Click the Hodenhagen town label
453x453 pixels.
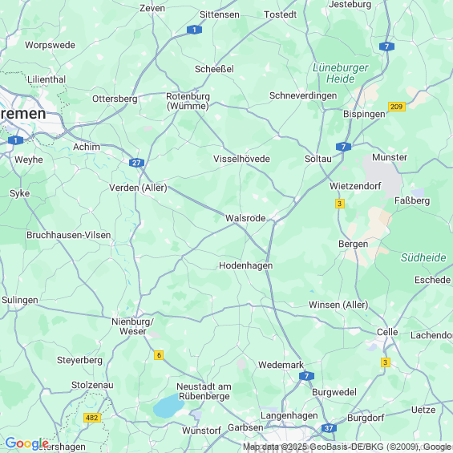point(246,266)
